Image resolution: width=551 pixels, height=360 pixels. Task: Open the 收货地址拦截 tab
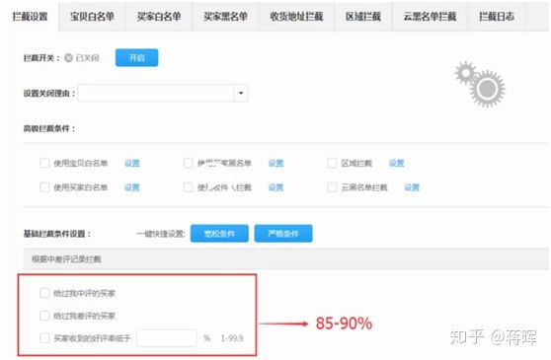point(296,17)
